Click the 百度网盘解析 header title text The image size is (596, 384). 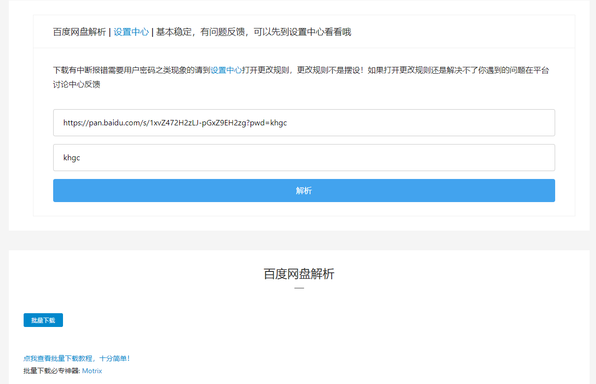point(79,32)
